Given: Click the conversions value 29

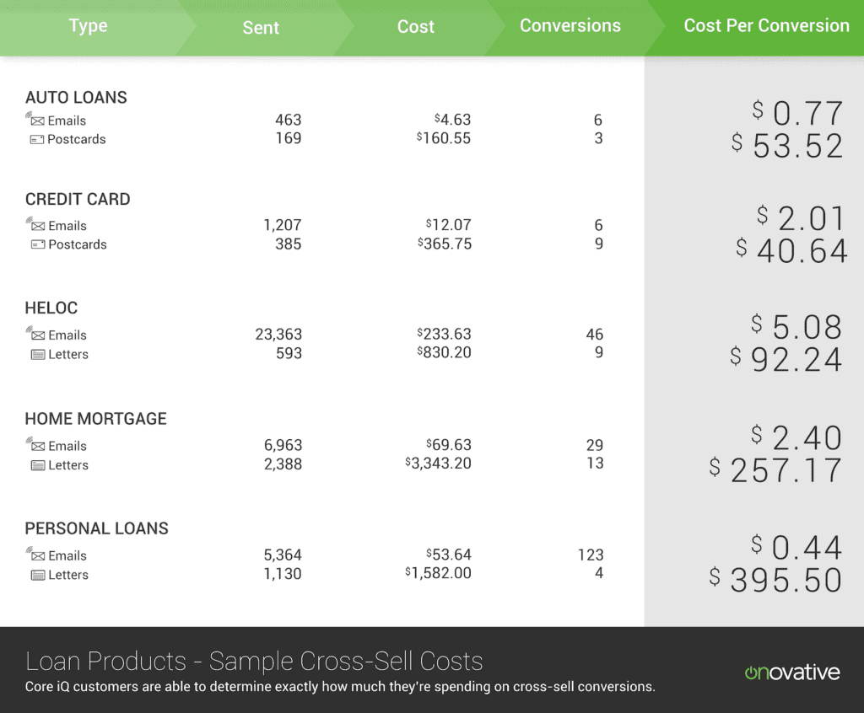Looking at the screenshot, I should tap(595, 445).
